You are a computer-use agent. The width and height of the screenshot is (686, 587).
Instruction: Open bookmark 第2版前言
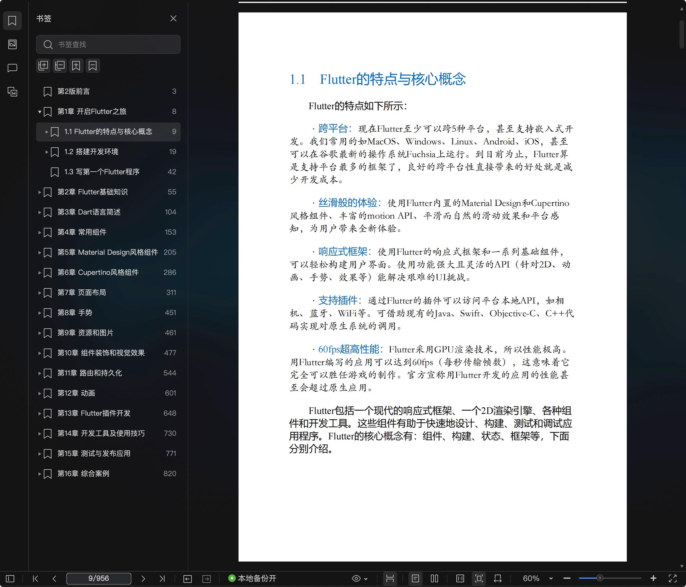(x=108, y=91)
